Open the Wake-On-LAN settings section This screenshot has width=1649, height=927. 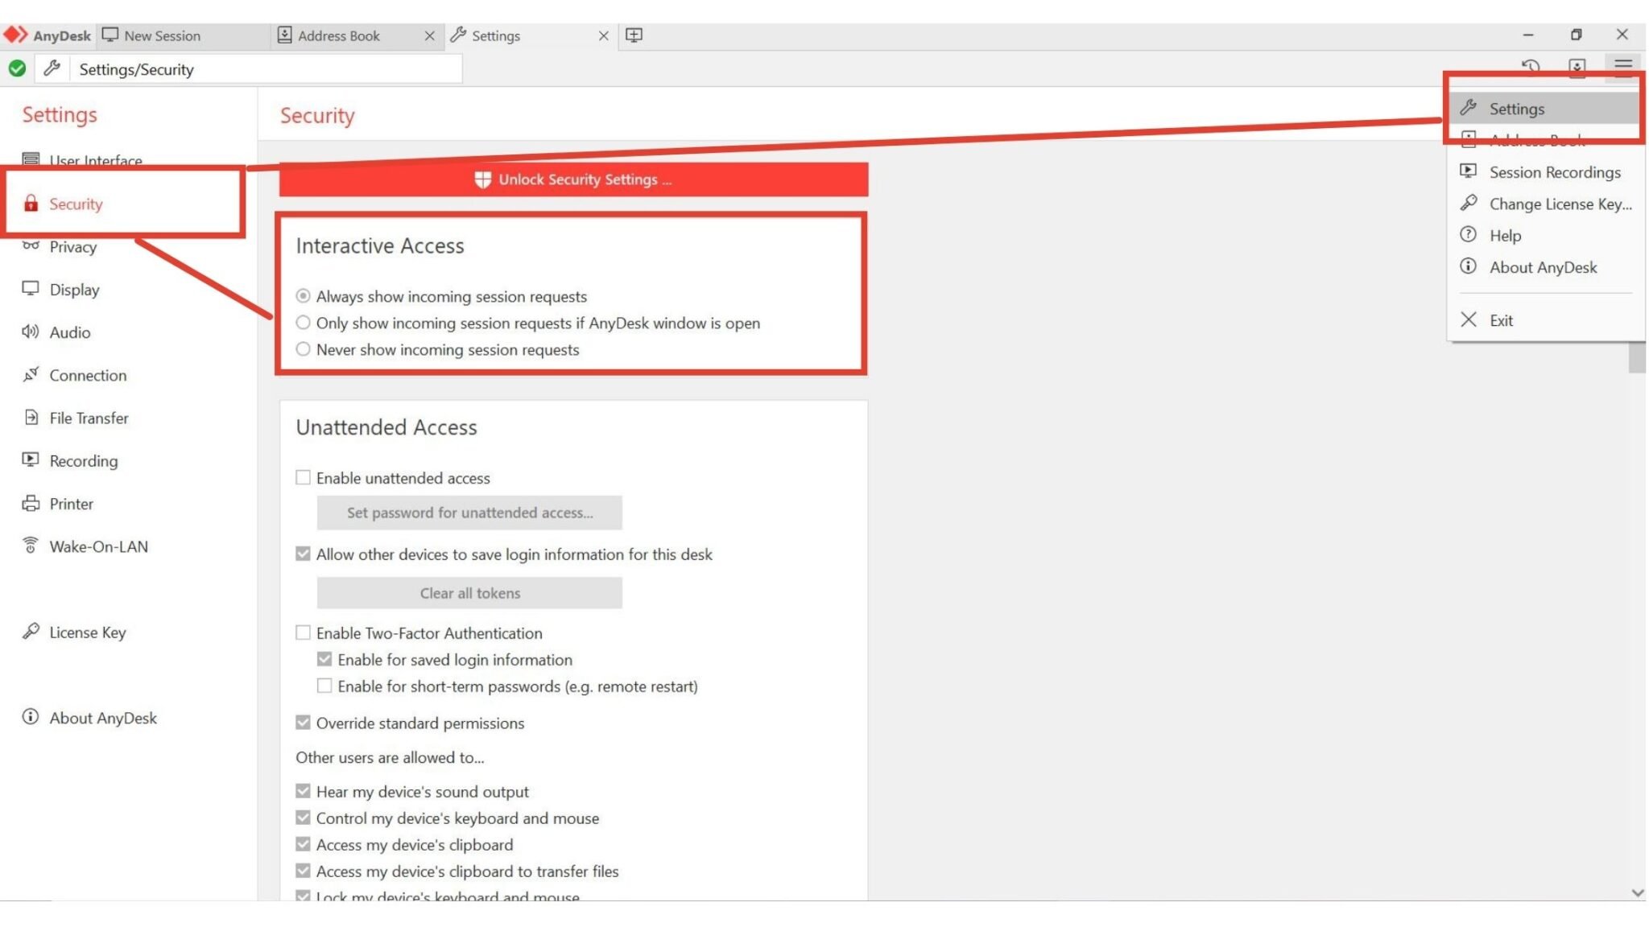129,546
